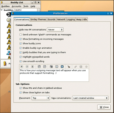
Task: Switch to the Logging tab
Action: coord(71,20)
